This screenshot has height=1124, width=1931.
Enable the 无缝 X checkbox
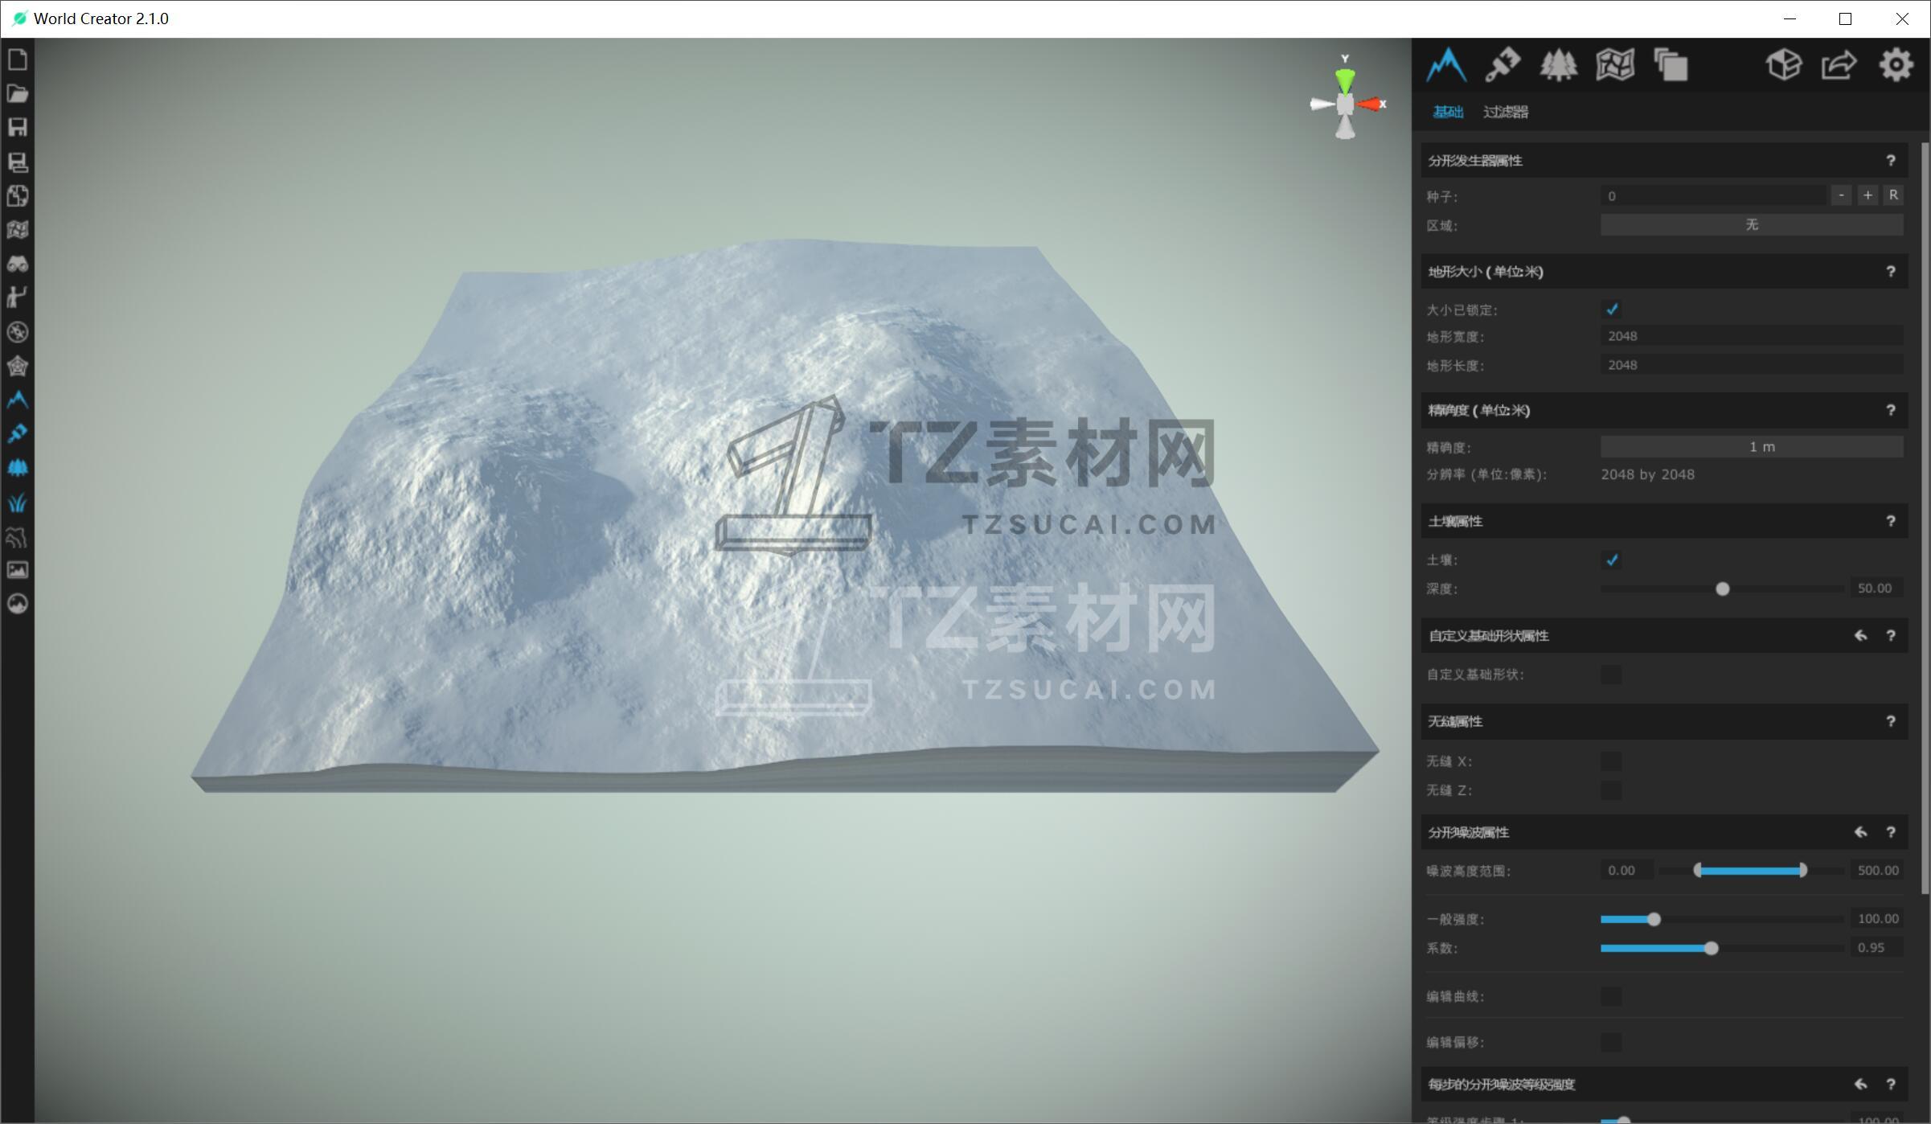pyautogui.click(x=1611, y=761)
